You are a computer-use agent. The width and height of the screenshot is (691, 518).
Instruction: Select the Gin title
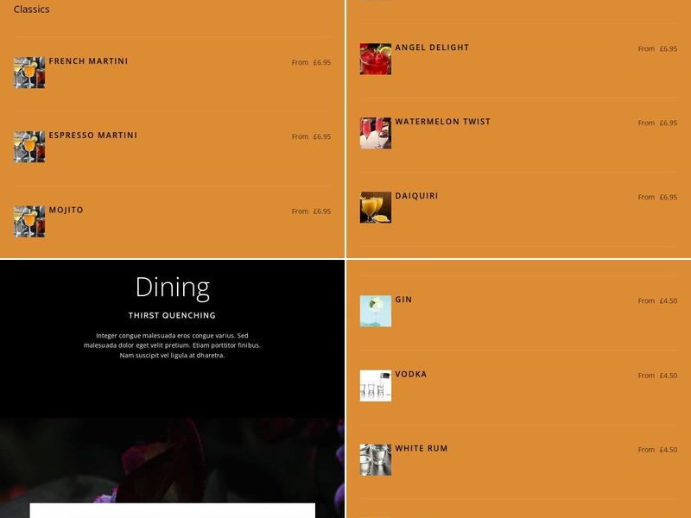tap(403, 300)
